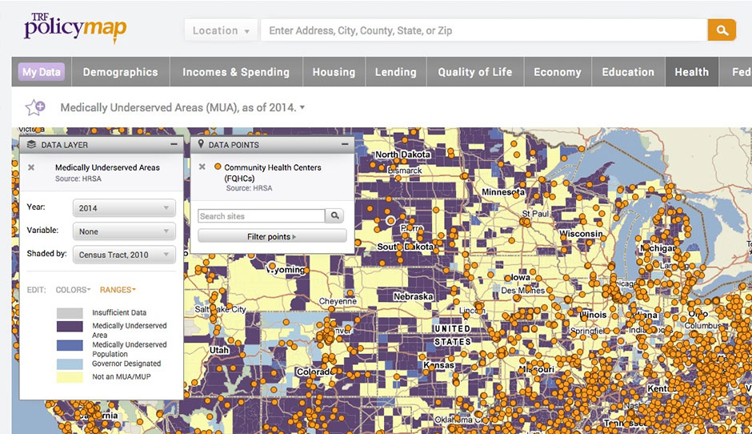752x434 pixels.
Task: Click the address search input field
Action: [x=483, y=30]
